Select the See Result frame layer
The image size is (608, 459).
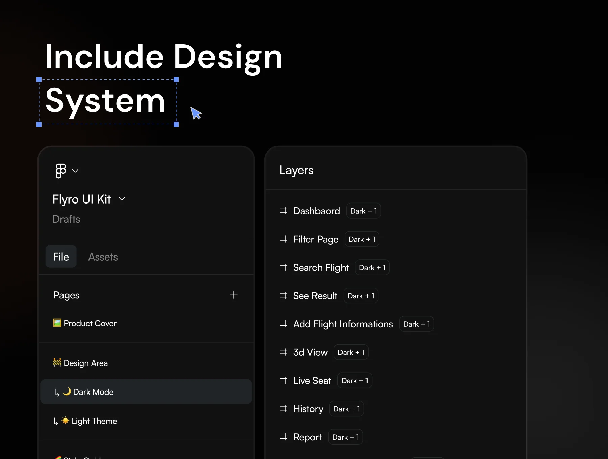click(315, 296)
